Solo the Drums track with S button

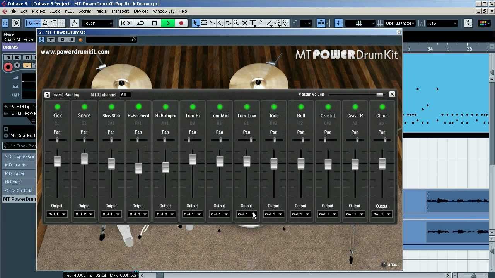pos(17,58)
